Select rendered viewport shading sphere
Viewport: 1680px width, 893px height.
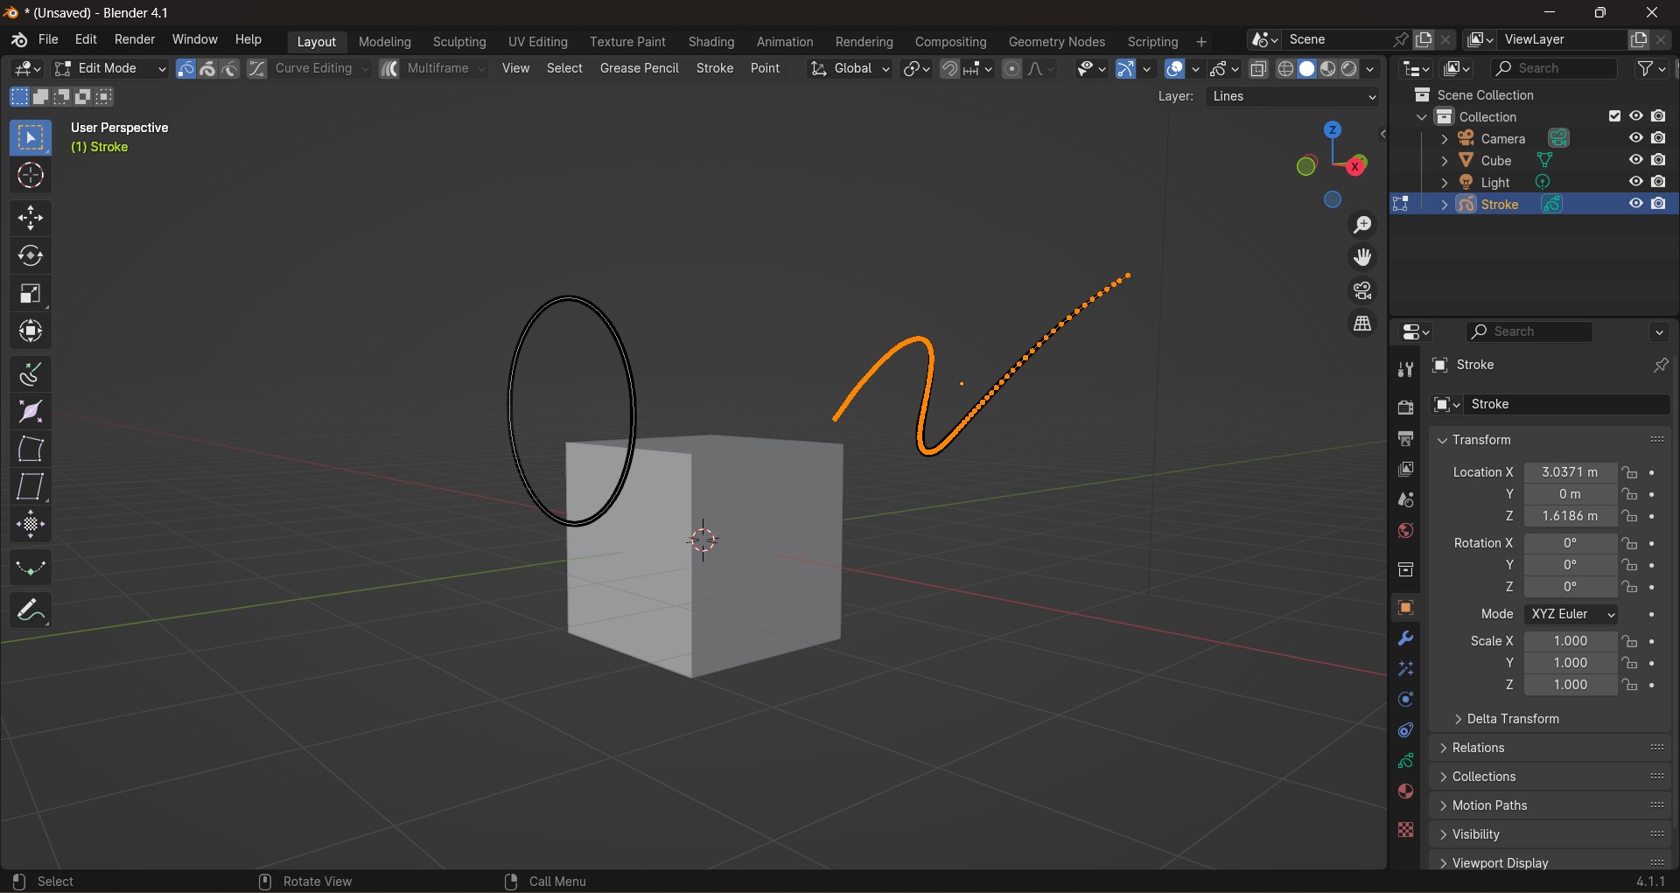coord(1350,69)
